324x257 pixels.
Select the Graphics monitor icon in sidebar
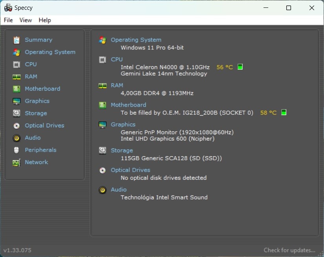(x=16, y=101)
